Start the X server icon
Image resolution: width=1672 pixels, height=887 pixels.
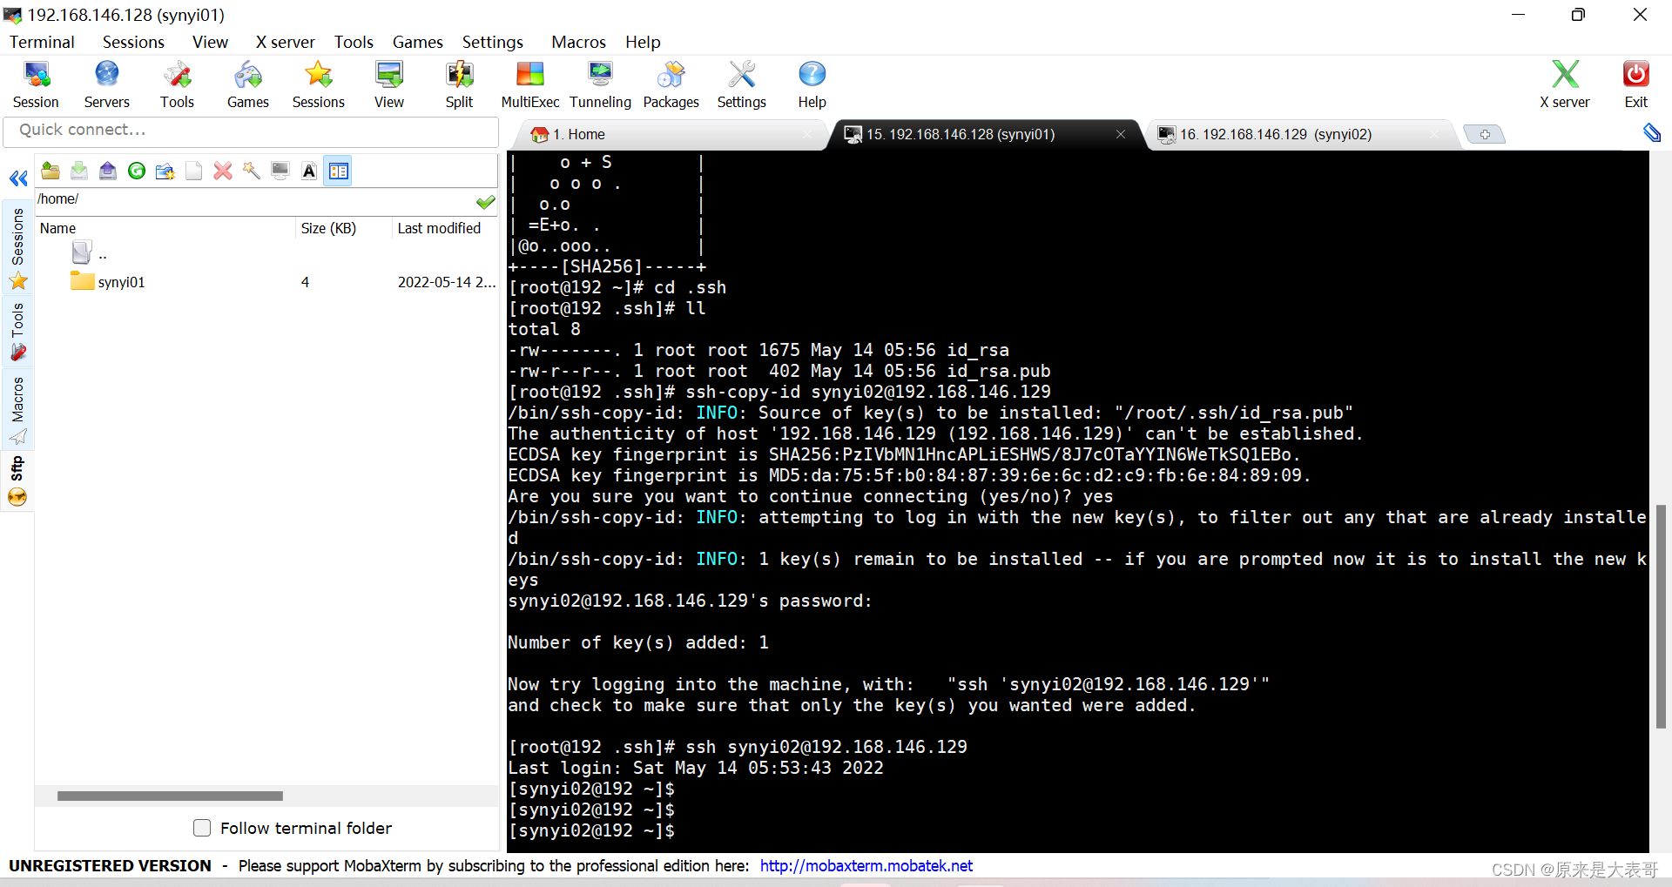pyautogui.click(x=1564, y=84)
